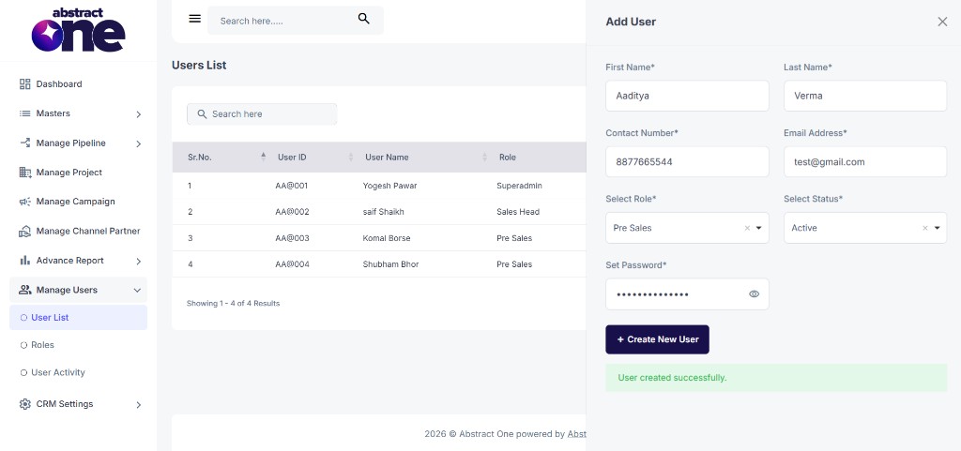Click the Superadmin role cell

pyautogui.click(x=519, y=186)
